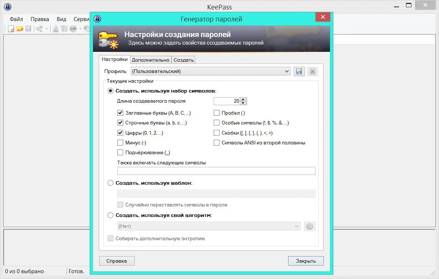Image resolution: width=439 pixels, height=279 pixels.
Task: Click the 'Длина создаваемого пароля:' label
Action: coord(152,101)
